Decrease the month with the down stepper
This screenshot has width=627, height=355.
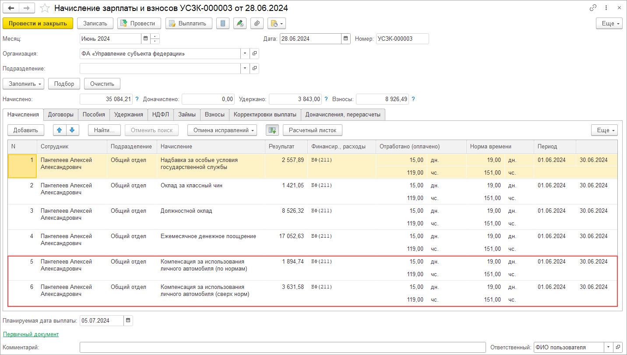155,41
